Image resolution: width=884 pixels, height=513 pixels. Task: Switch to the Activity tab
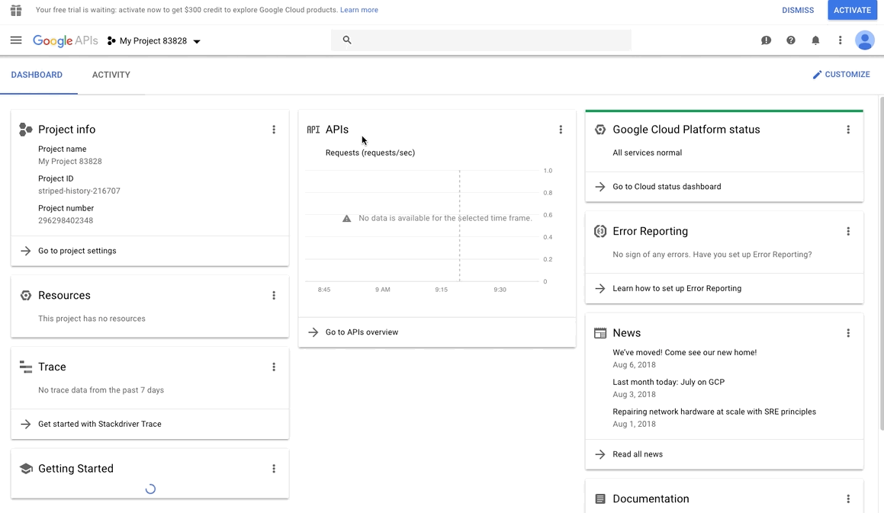click(x=111, y=75)
